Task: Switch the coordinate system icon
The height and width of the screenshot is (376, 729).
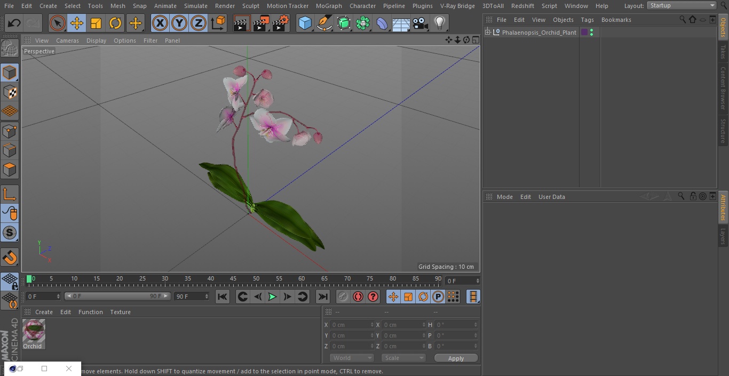Action: [x=218, y=23]
